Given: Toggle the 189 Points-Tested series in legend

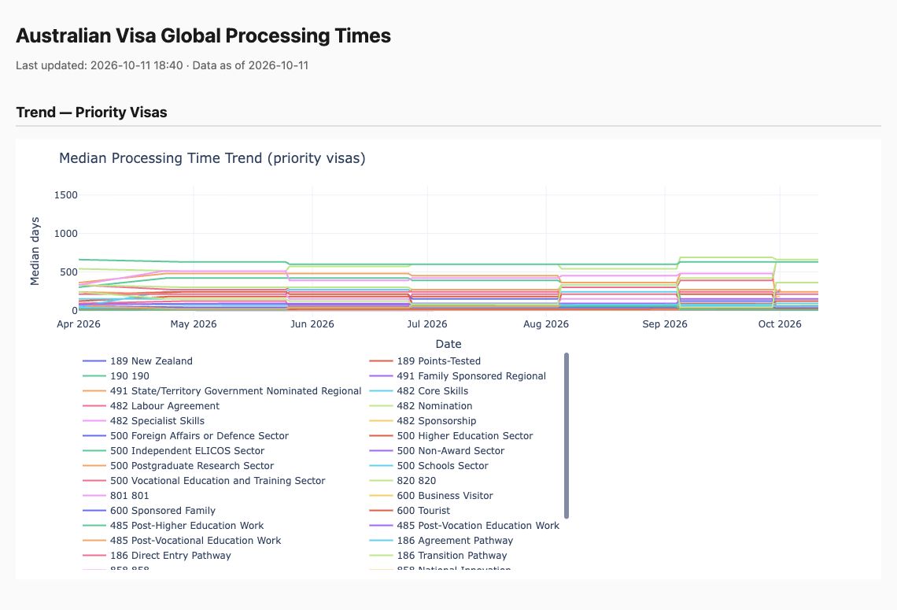Looking at the screenshot, I should (424, 361).
